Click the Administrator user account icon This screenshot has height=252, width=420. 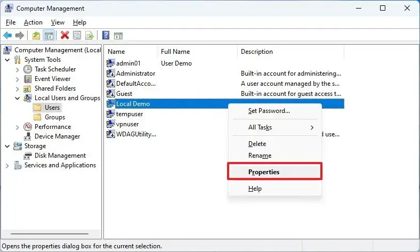(111, 74)
